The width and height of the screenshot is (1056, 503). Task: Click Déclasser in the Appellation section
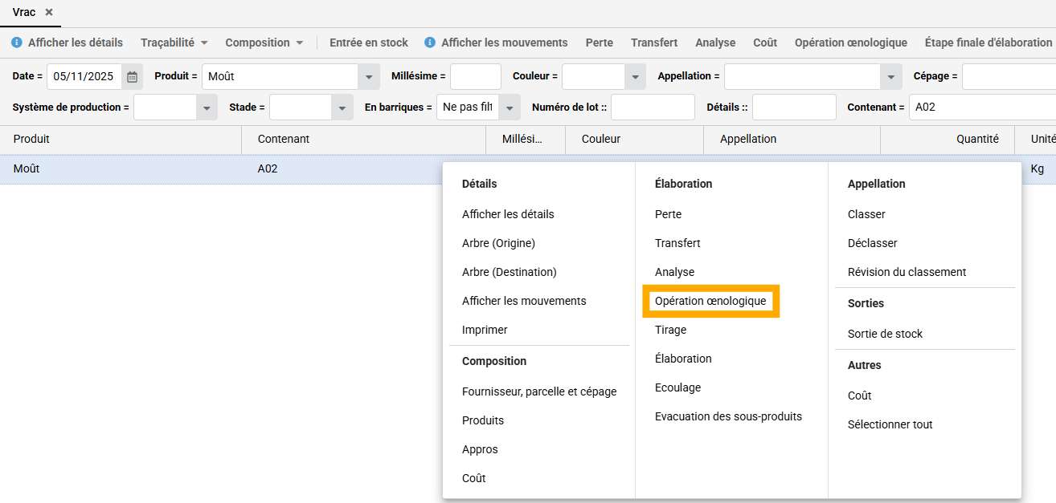click(x=872, y=243)
